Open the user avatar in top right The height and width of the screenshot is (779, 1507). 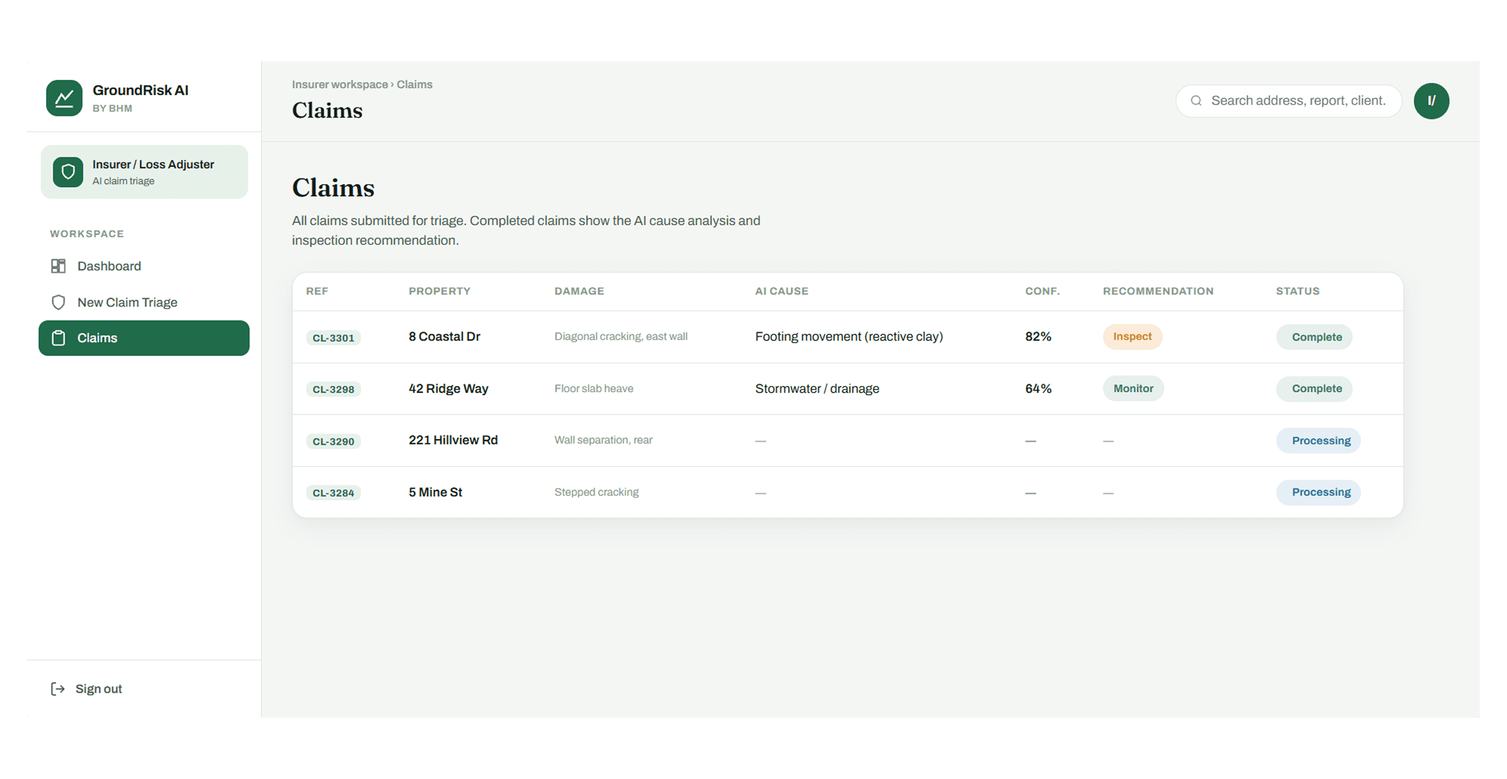coord(1431,101)
